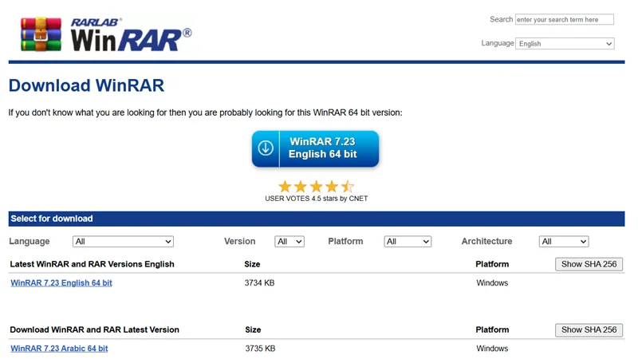Open WinRAR 7.23 English 64 bit link
This screenshot has height=359, width=638.
(61, 283)
